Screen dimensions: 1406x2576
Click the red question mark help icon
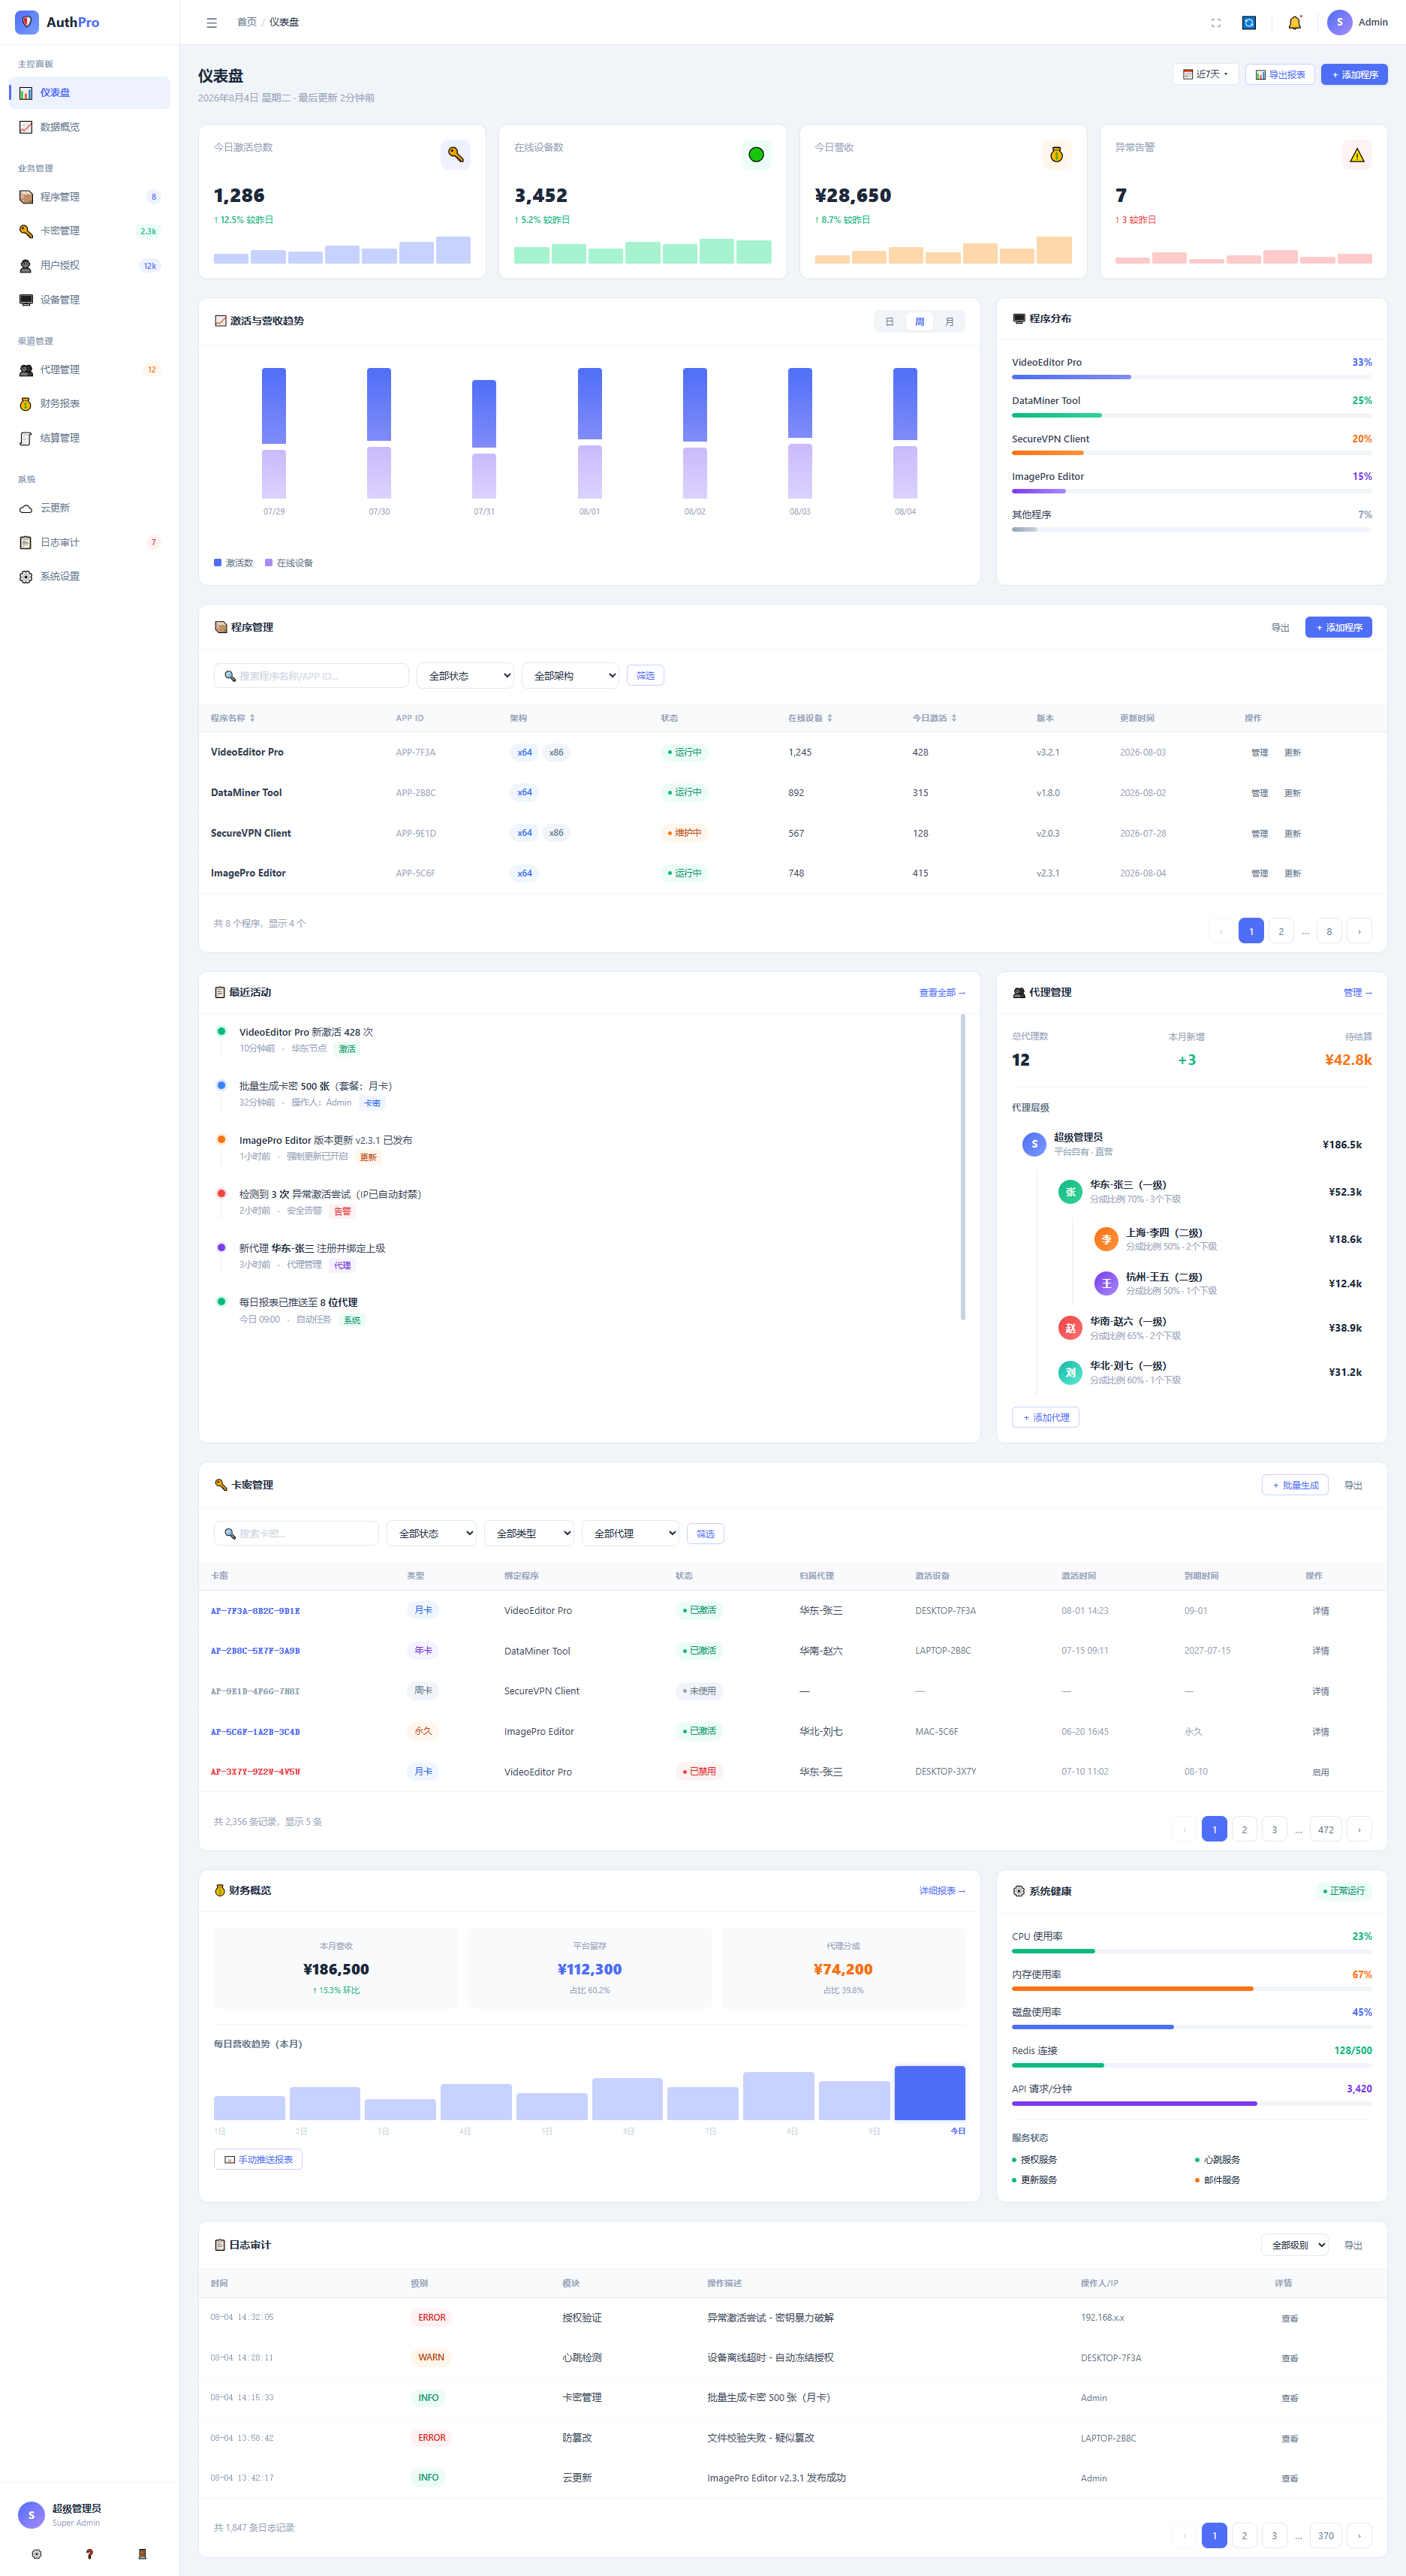89,2554
